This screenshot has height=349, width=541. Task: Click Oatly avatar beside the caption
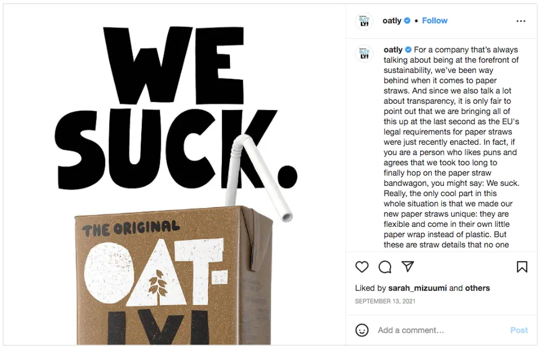(x=364, y=53)
